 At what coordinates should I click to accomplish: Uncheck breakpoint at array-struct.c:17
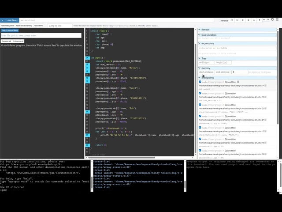coord(200,128)
